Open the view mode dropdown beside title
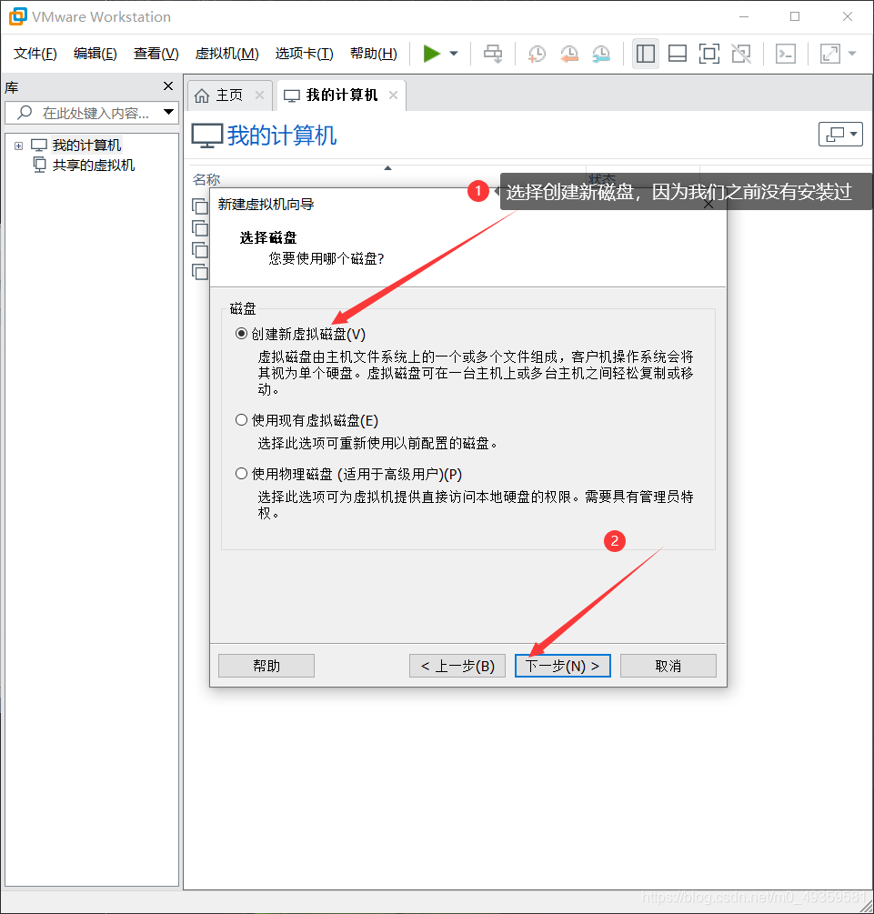Viewport: 874px width, 914px height. (x=840, y=134)
